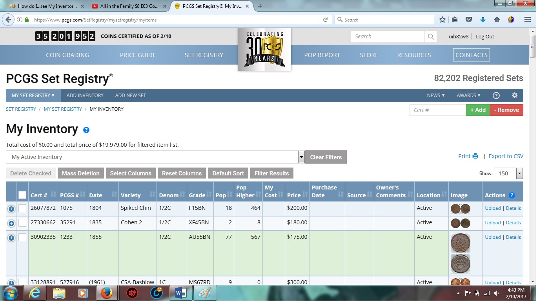This screenshot has width=539, height=303.
Task: Click the Actions column help icon
Action: click(x=512, y=195)
